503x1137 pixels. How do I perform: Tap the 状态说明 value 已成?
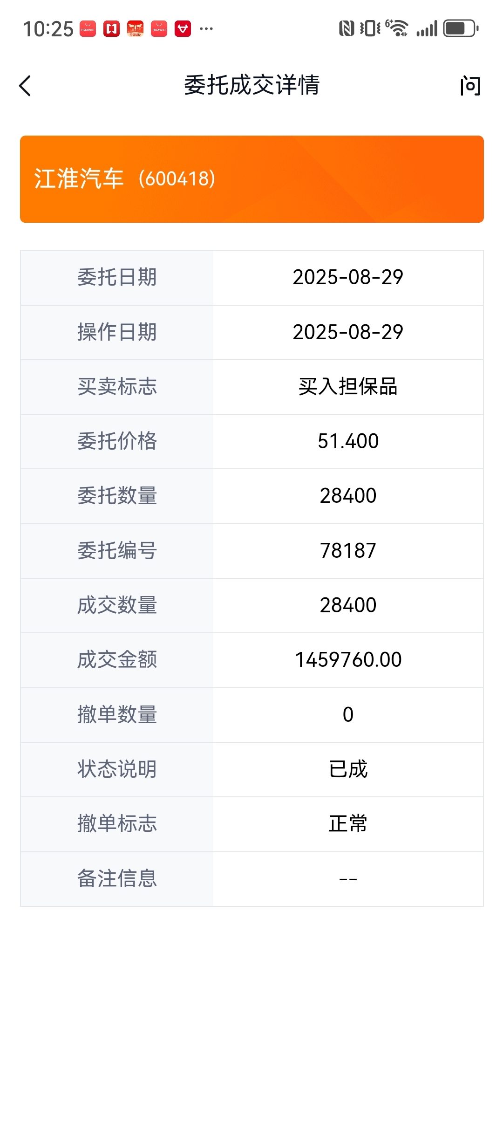(348, 769)
